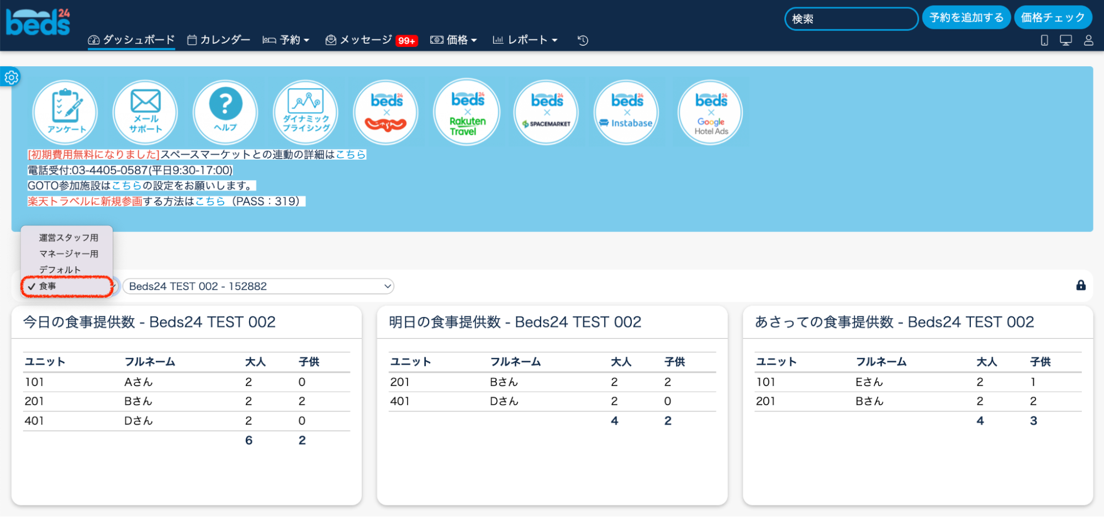The image size is (1104, 517).
Task: Click the Instabase integration icon
Action: tap(626, 112)
